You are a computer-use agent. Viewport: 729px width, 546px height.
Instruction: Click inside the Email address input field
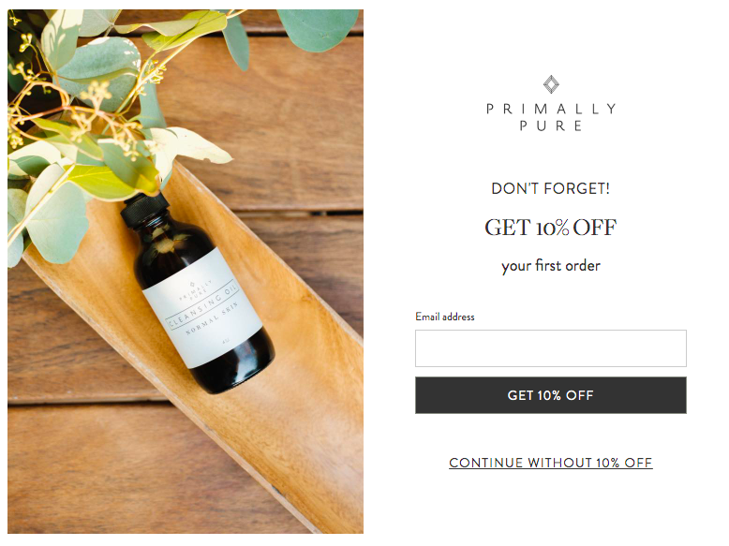click(550, 348)
